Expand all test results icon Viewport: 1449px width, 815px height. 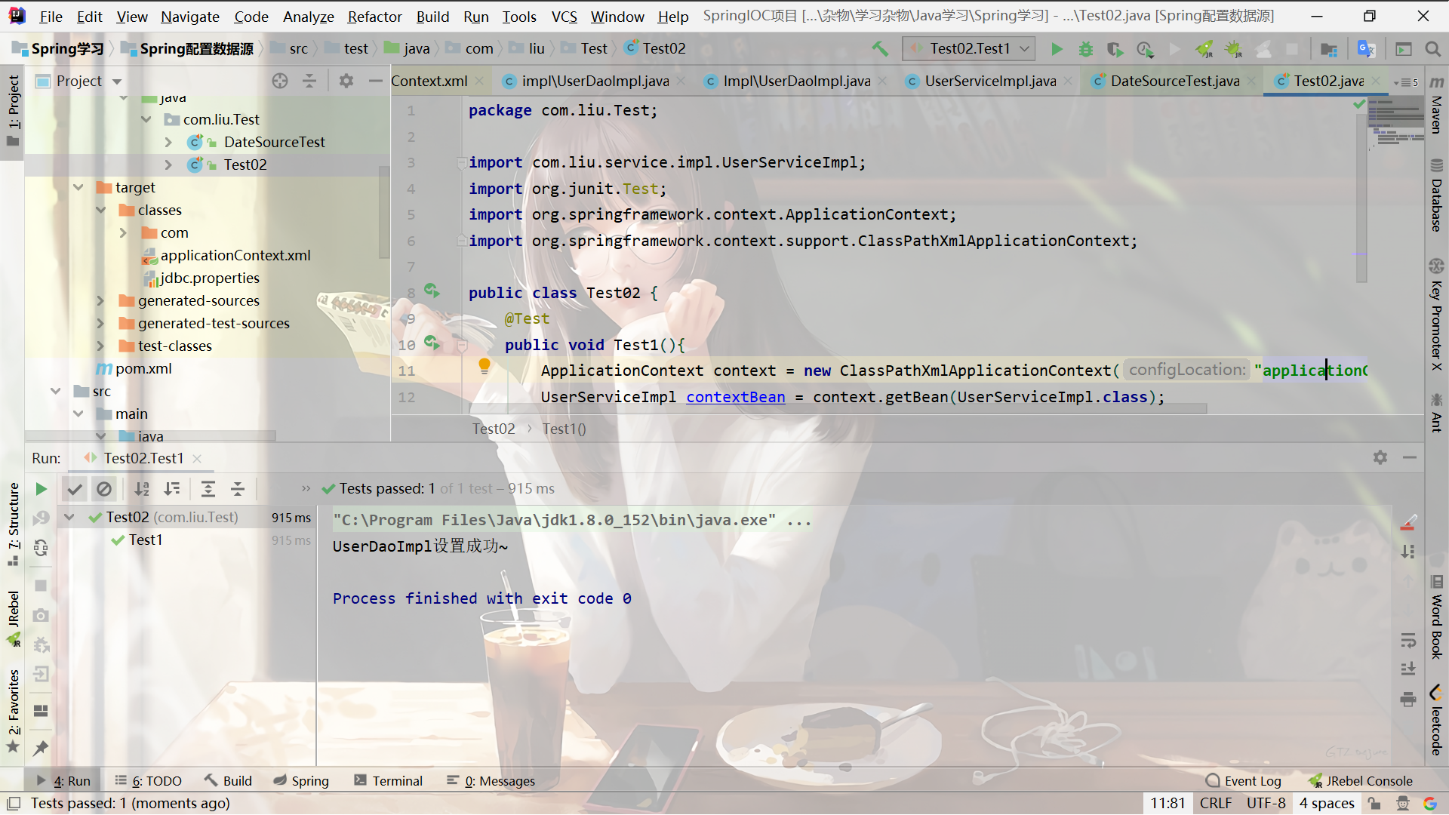point(208,489)
